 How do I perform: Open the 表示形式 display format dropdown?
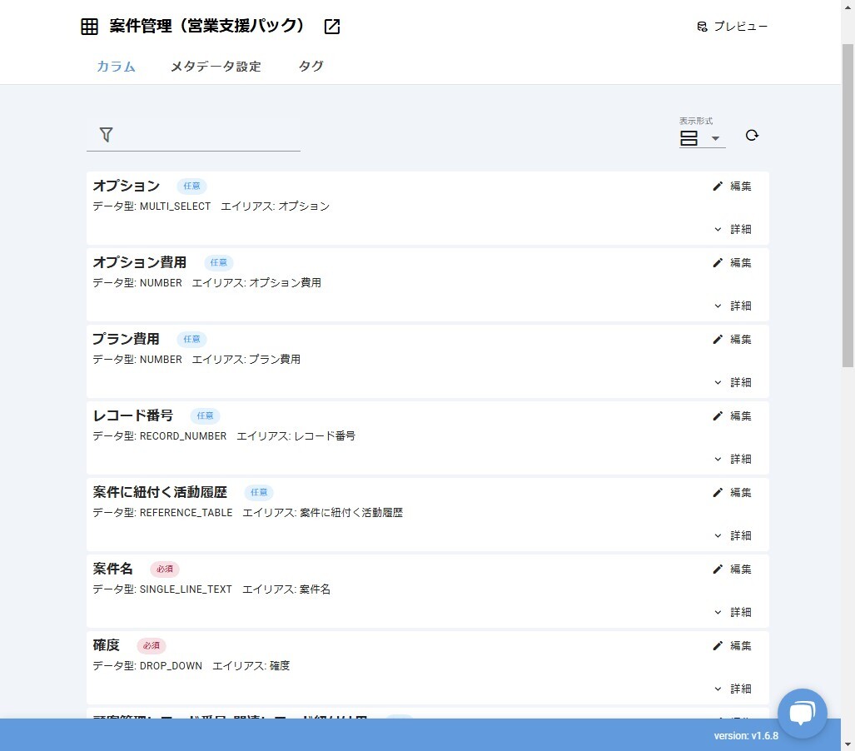(702, 138)
